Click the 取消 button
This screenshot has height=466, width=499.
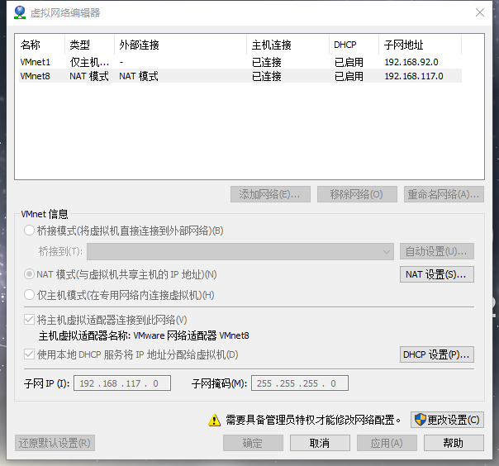click(x=320, y=443)
